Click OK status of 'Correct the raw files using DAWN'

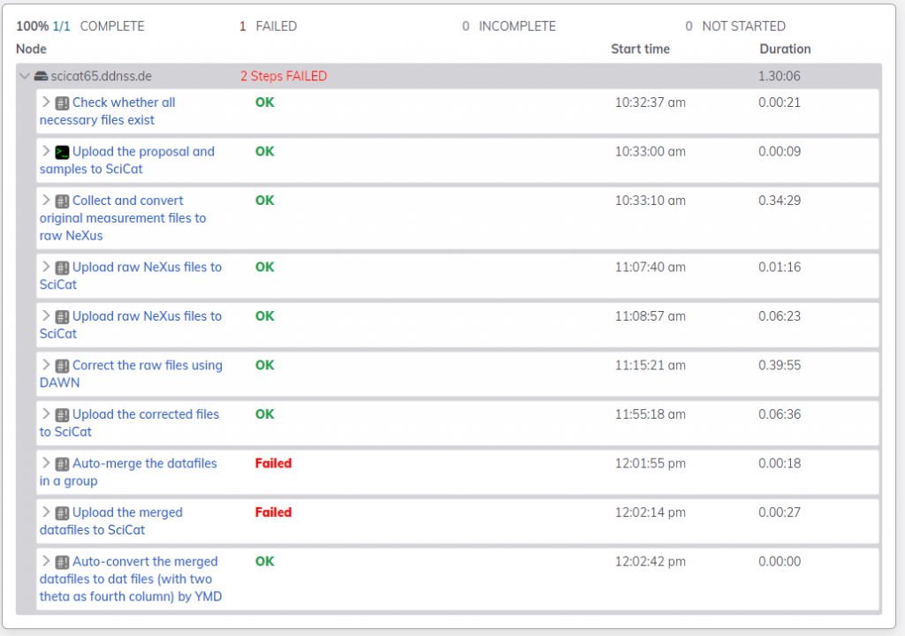[264, 365]
